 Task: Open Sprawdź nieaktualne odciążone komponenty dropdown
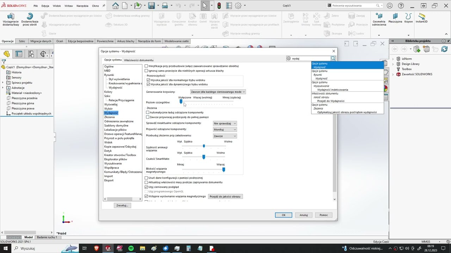point(225,123)
